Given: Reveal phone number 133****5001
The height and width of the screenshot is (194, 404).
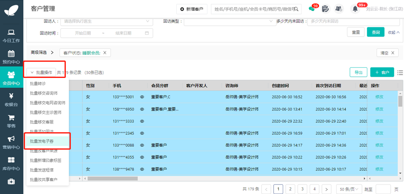Looking at the screenshot, I should pyautogui.click(x=142, y=97).
